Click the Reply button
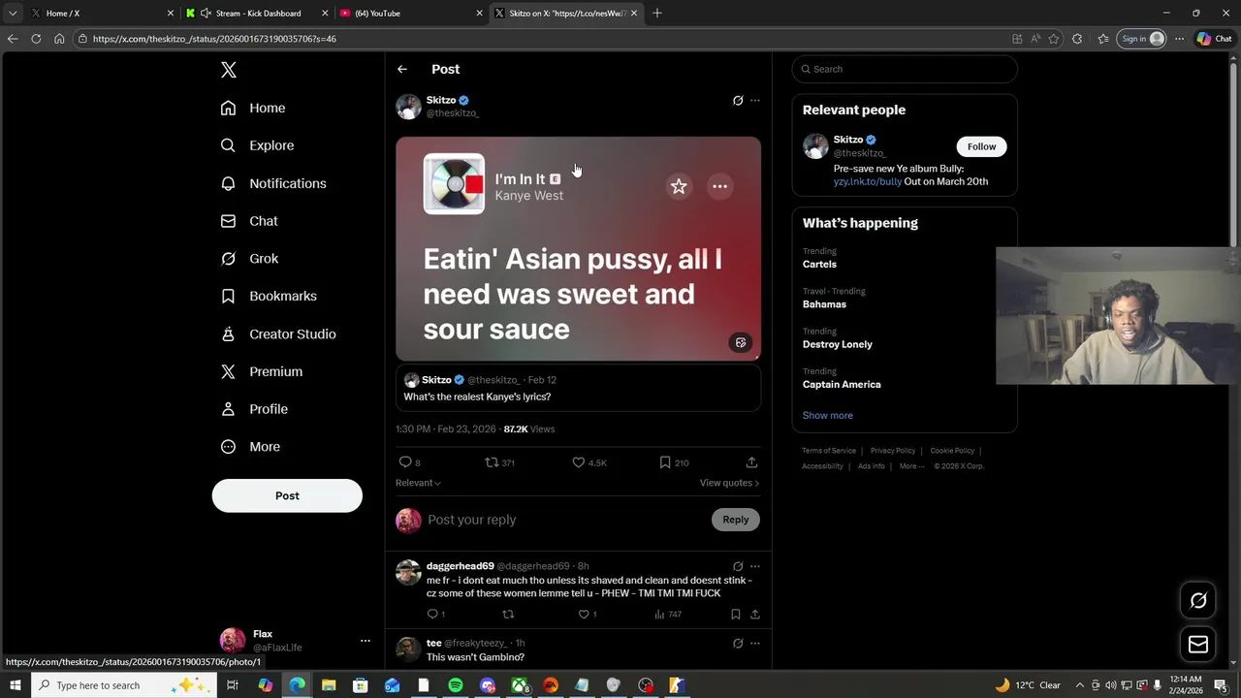 click(736, 520)
